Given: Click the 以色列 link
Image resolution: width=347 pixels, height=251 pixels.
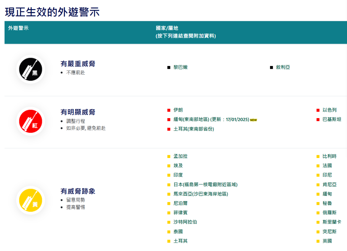Looking at the screenshot, I should pyautogui.click(x=329, y=110).
